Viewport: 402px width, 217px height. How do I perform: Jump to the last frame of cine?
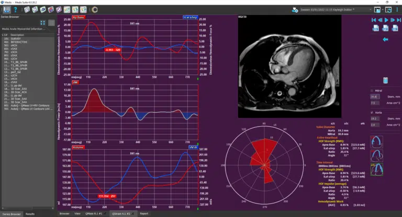click(x=398, y=20)
